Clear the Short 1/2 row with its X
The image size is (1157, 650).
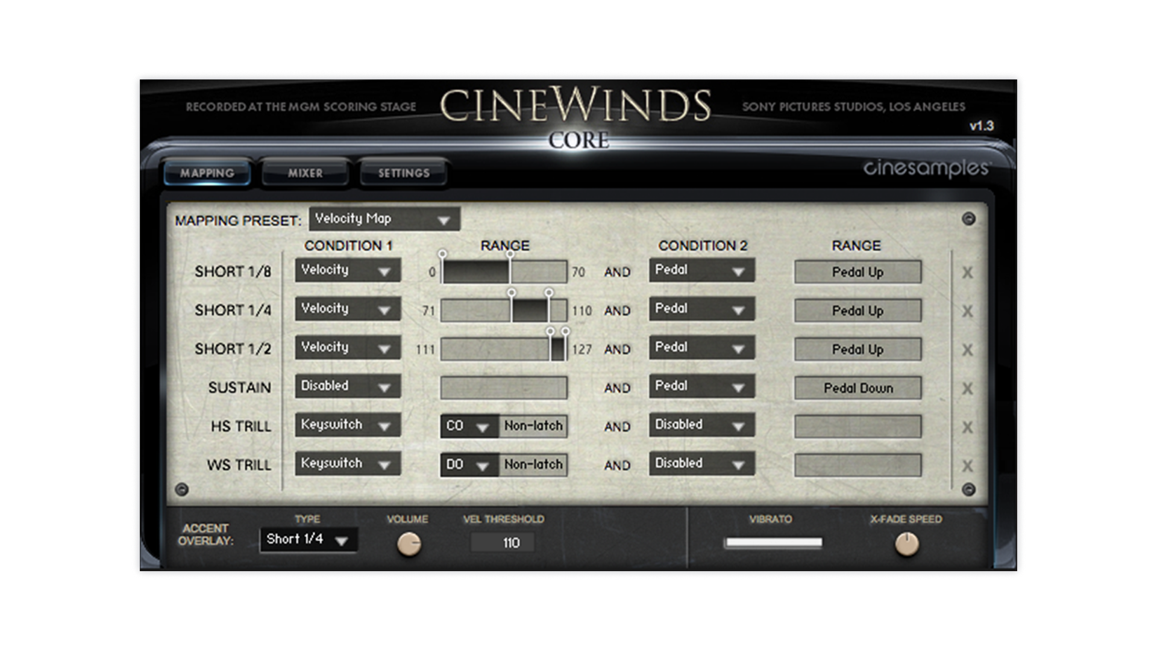[x=967, y=350]
